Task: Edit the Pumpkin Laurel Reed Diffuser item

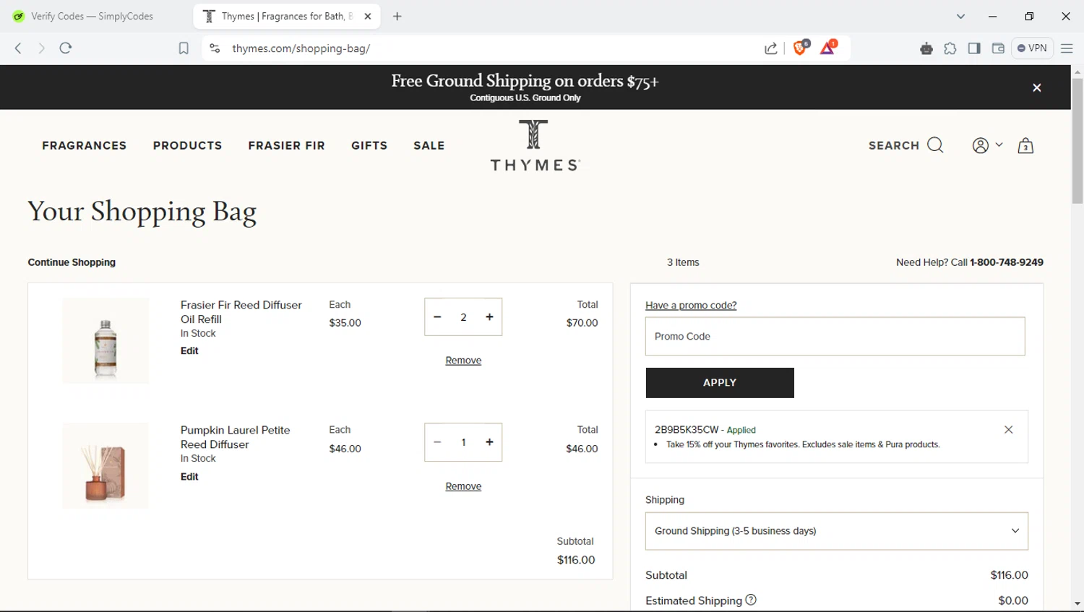Action: [x=189, y=476]
